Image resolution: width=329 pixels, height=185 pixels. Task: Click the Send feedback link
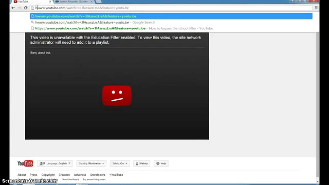coord(70,179)
